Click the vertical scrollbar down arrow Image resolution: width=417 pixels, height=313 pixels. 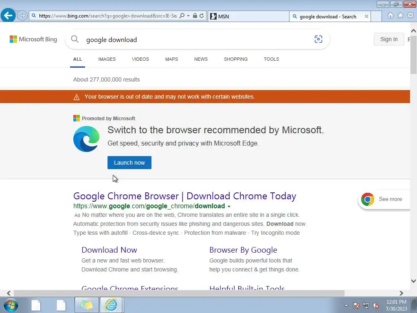(x=413, y=281)
